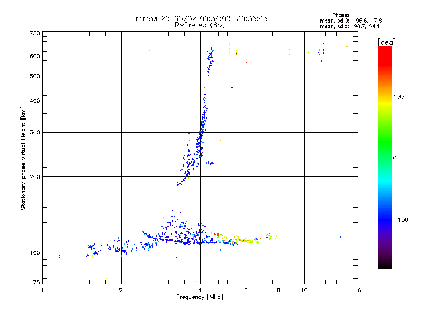Click the y-axis tick label "100"

[35, 253]
